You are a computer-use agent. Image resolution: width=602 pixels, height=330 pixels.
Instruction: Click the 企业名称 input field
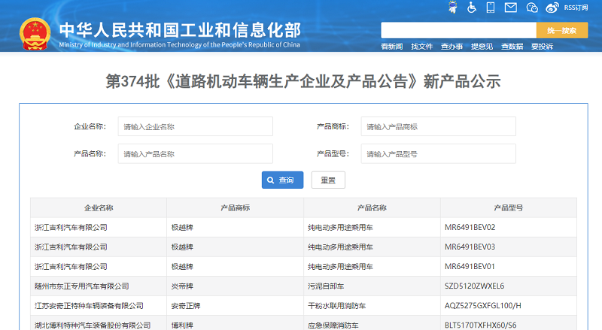(x=196, y=126)
